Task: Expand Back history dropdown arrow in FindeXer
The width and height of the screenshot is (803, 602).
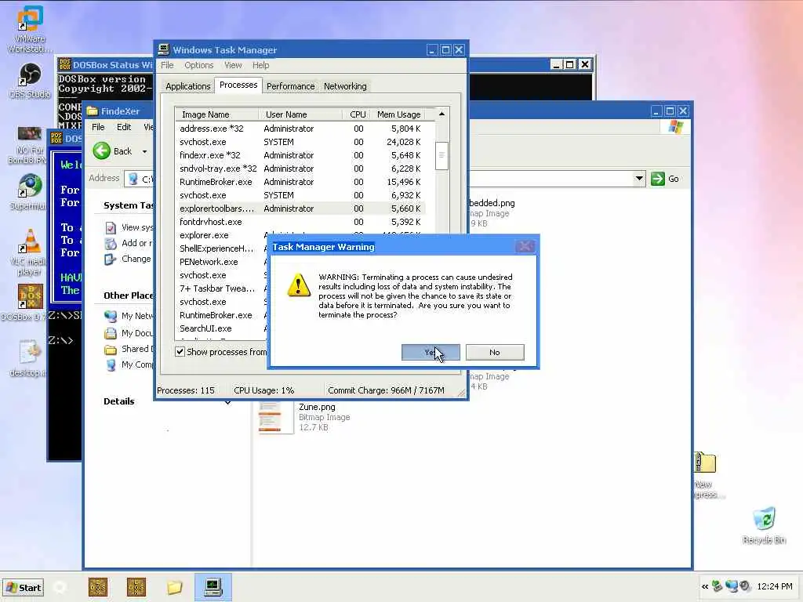Action: pyautogui.click(x=145, y=151)
